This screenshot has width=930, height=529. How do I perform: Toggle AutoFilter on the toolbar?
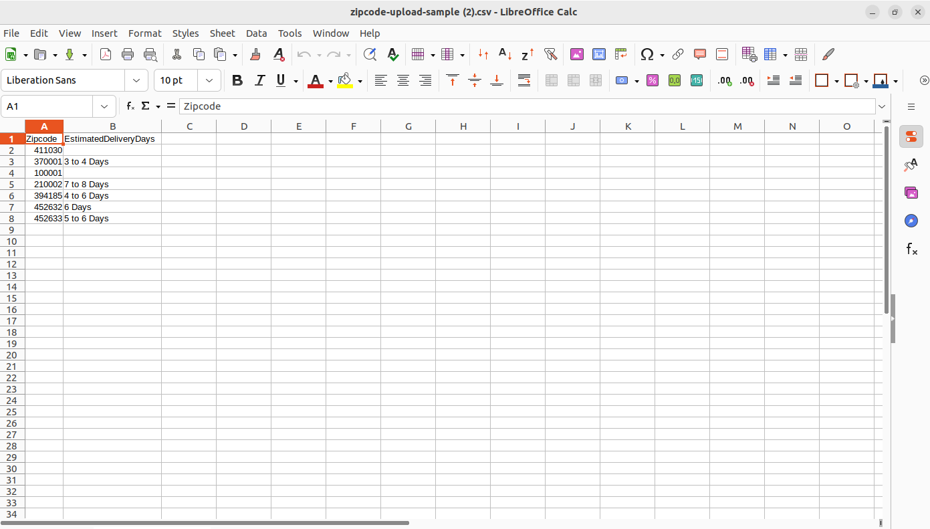pyautogui.click(x=550, y=55)
